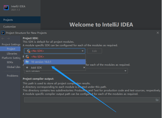Click the forward navigation arrow

pos(8,39)
